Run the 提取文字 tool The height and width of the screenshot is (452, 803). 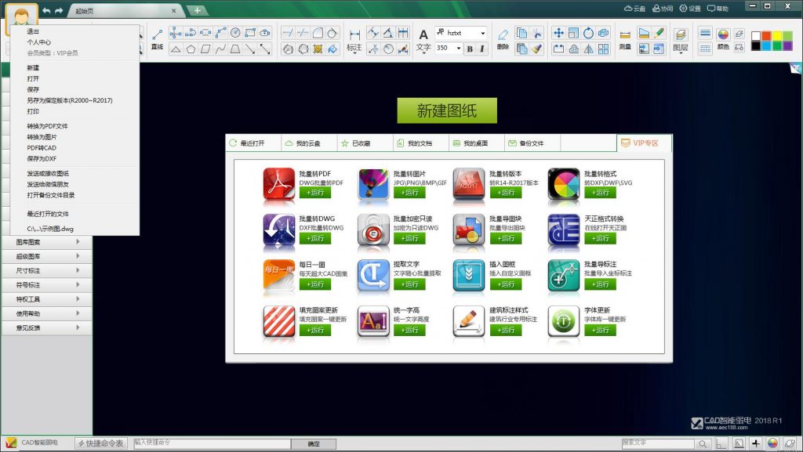point(409,284)
